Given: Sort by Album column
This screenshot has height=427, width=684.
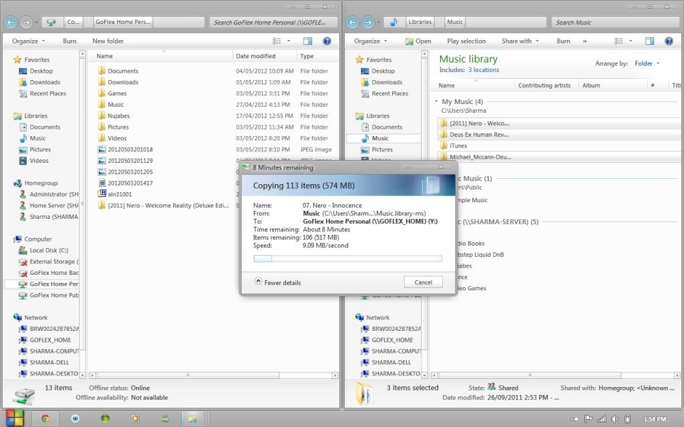Looking at the screenshot, I should (x=613, y=85).
